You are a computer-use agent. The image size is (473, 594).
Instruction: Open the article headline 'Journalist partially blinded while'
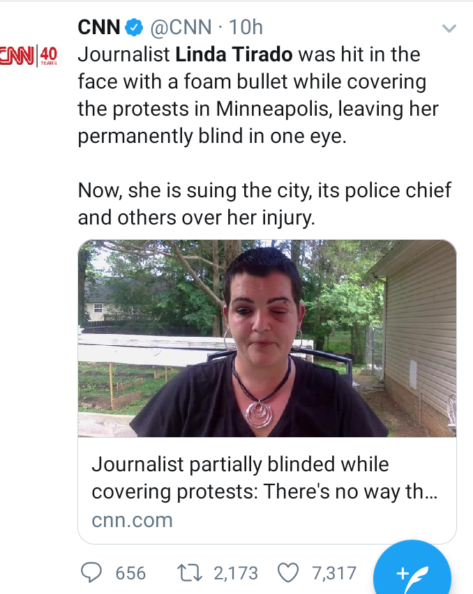point(240,464)
